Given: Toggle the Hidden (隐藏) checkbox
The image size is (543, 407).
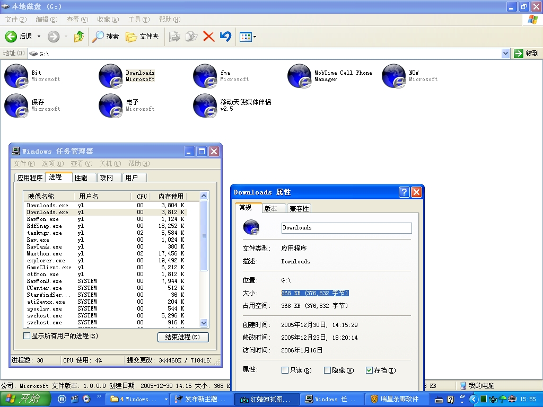Looking at the screenshot, I should coord(327,370).
